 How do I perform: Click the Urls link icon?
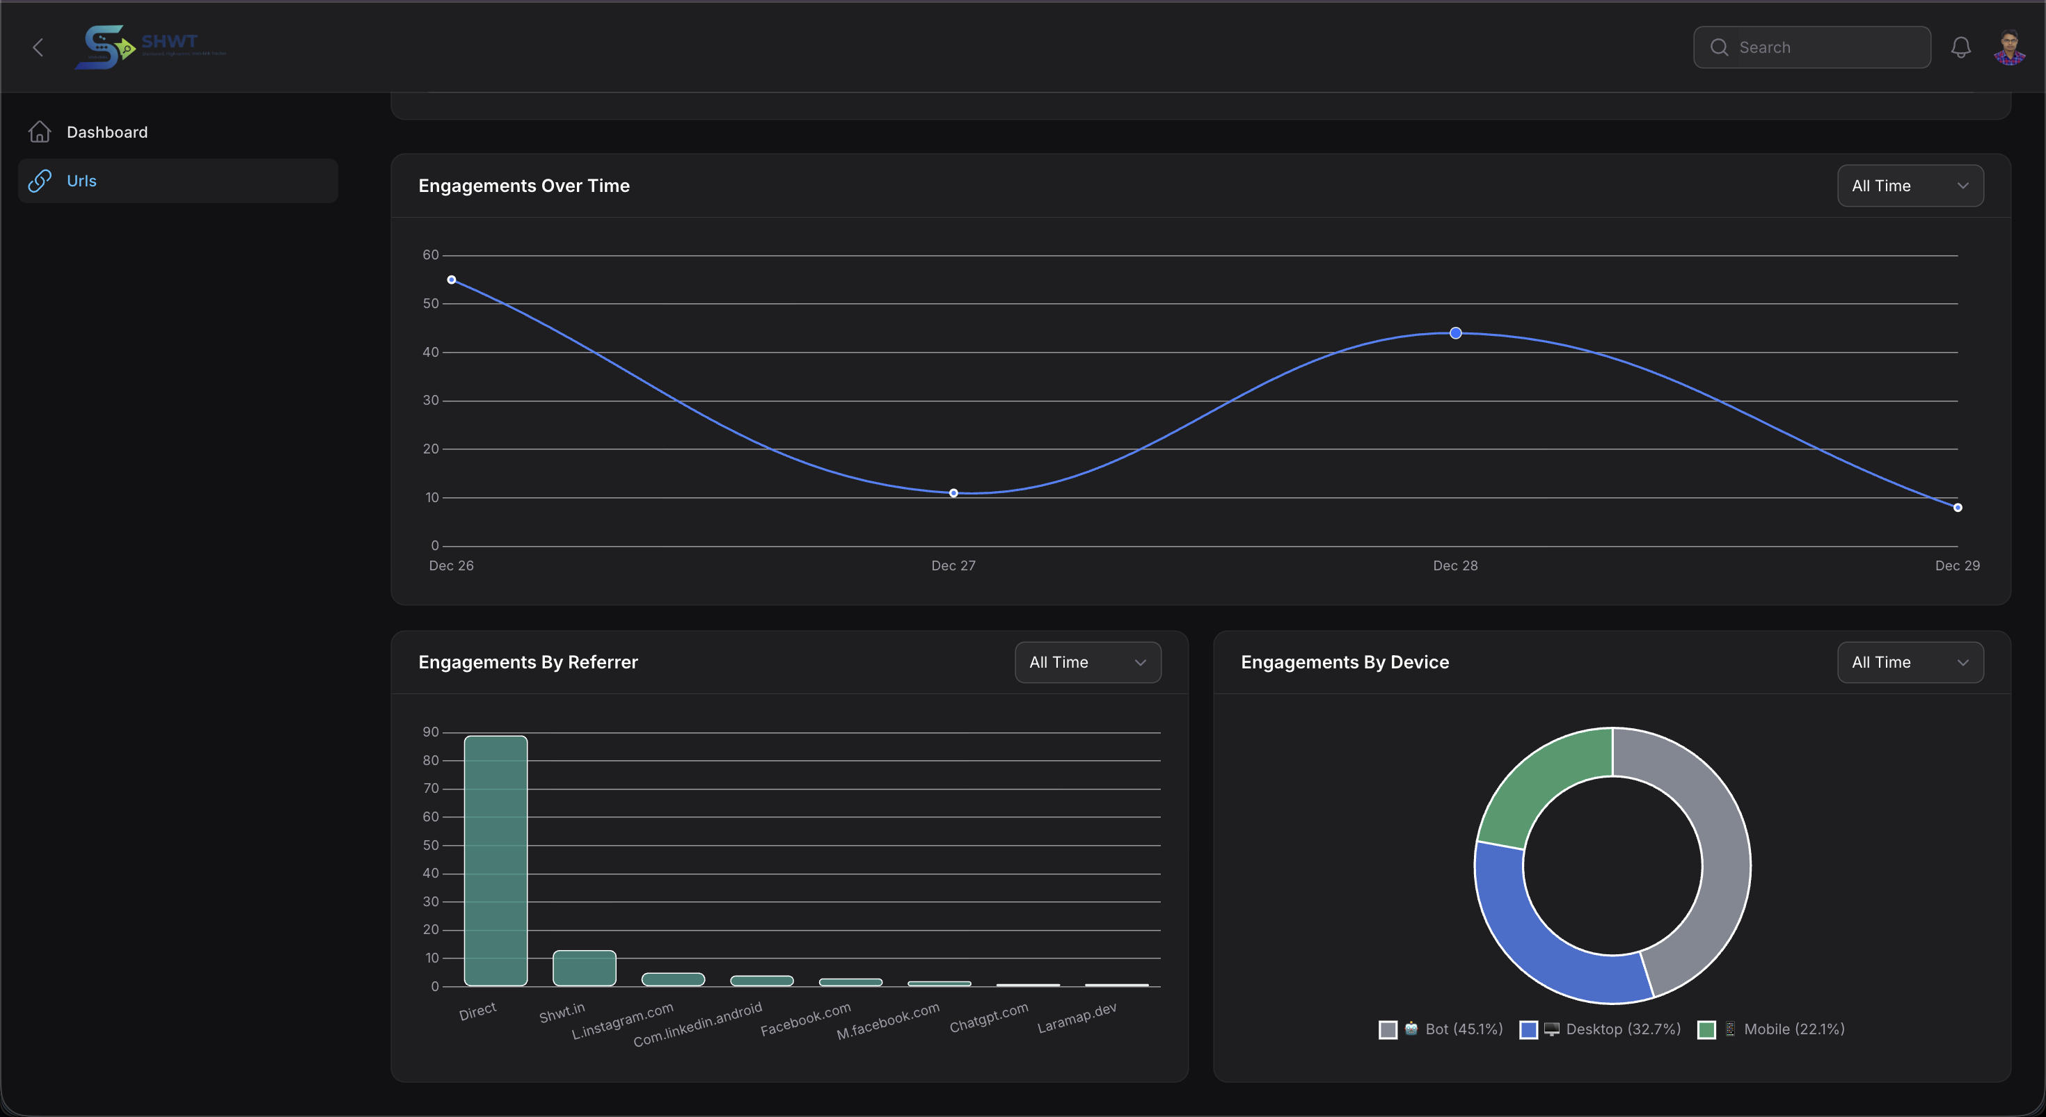pyautogui.click(x=40, y=181)
